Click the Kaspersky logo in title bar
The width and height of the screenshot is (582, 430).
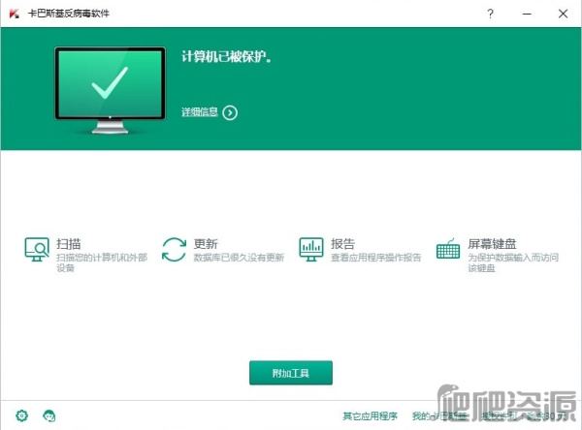click(15, 14)
